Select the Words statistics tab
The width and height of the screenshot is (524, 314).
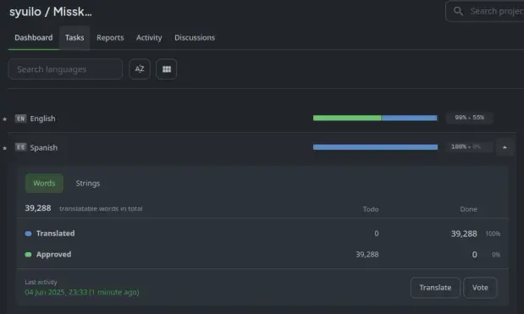pos(44,184)
